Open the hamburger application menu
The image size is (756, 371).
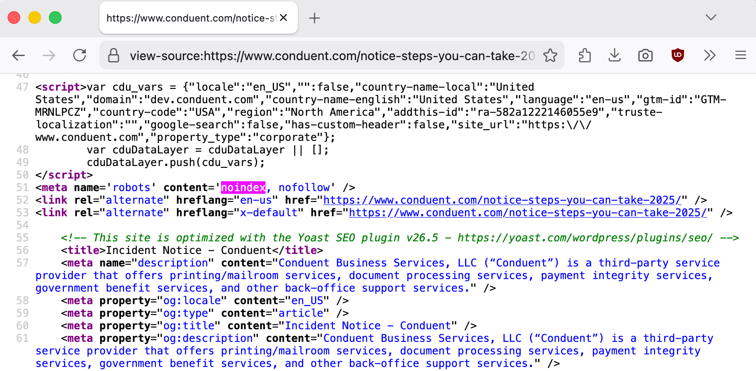(741, 56)
